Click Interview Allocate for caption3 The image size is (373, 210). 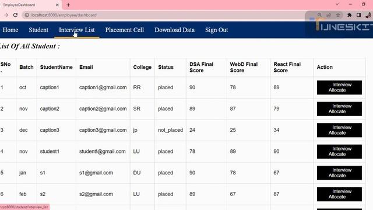[x=339, y=130]
